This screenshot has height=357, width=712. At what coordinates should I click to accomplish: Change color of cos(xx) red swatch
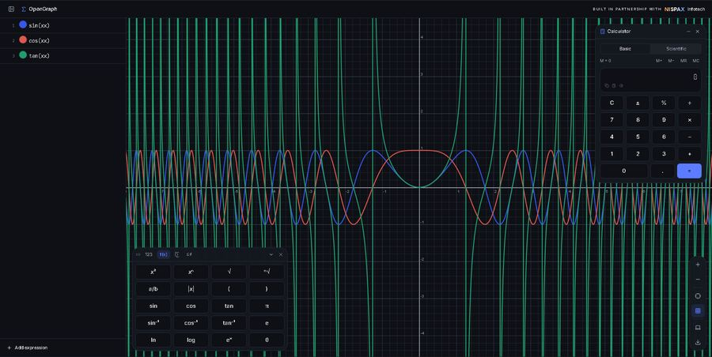(23, 40)
